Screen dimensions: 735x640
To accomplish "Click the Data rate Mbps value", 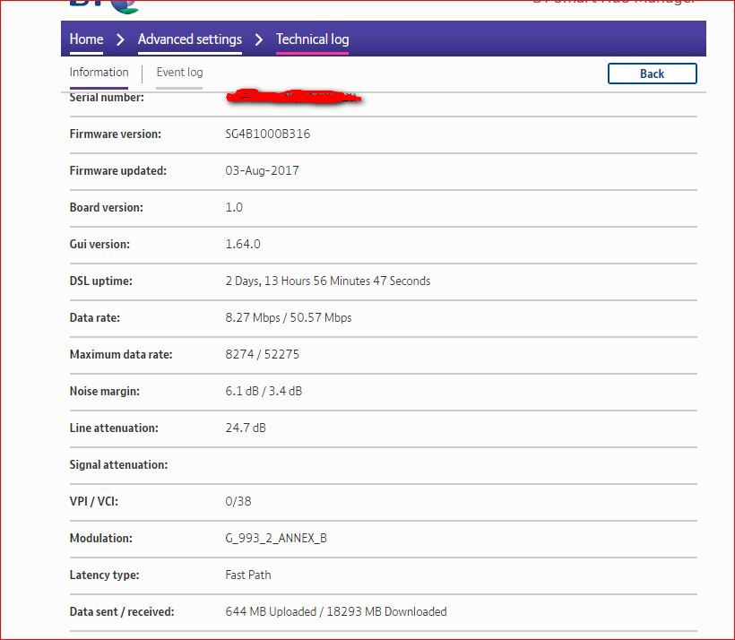I will (288, 318).
